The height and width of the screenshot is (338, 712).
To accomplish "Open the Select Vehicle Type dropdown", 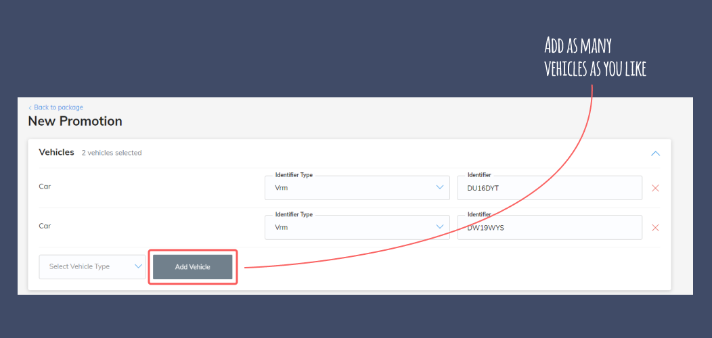I will 92,267.
